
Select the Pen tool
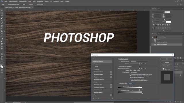(2, 46)
